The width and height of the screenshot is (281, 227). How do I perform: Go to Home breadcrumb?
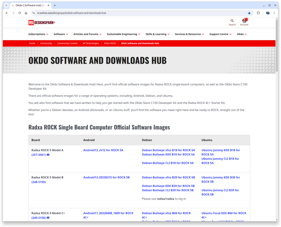point(32,43)
